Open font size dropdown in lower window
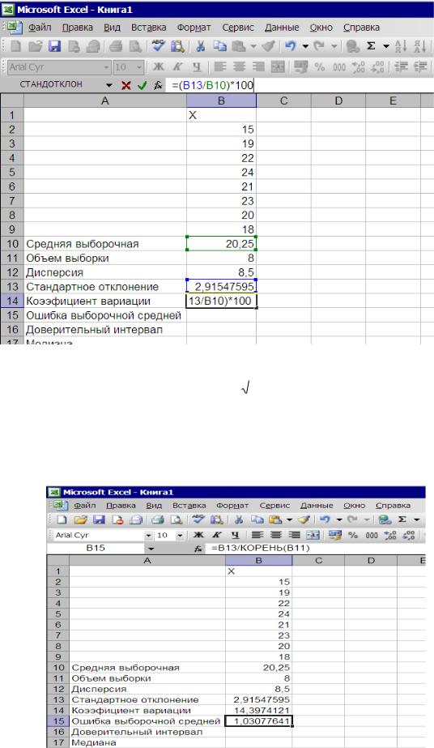The height and width of the screenshot is (748, 434). pos(180,535)
